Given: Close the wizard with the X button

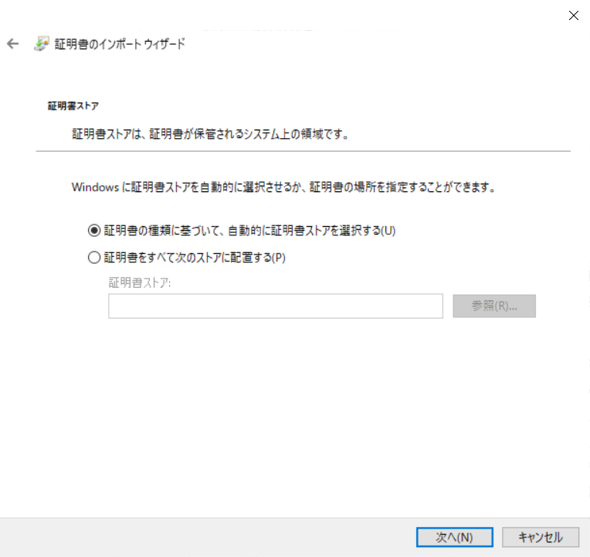Looking at the screenshot, I should click(x=573, y=15).
